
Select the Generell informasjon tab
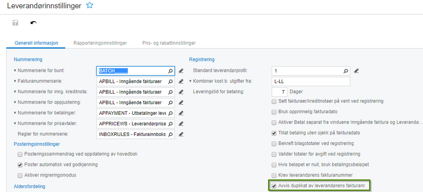pyautogui.click(x=36, y=43)
